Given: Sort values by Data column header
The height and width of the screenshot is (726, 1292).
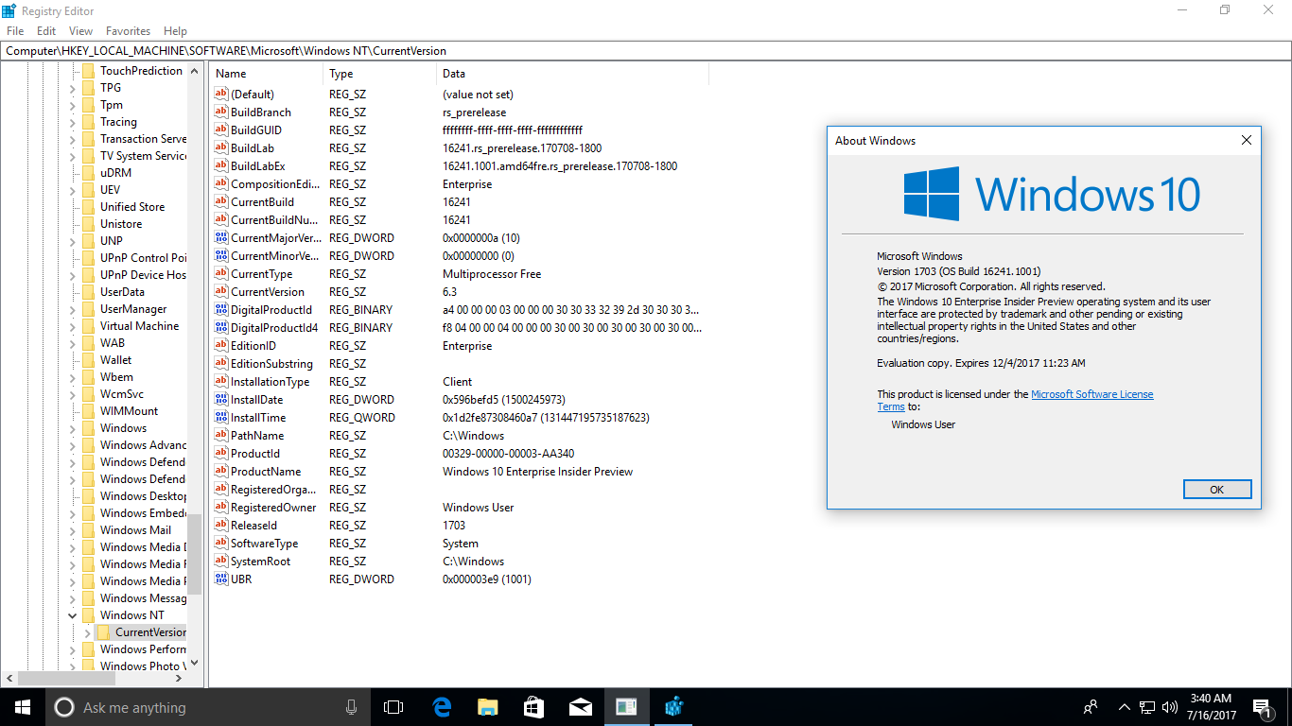Looking at the screenshot, I should (573, 74).
